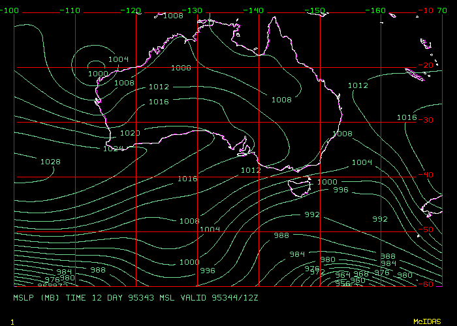
Task: Click the 1016 label near right edge
Action: coord(407,117)
